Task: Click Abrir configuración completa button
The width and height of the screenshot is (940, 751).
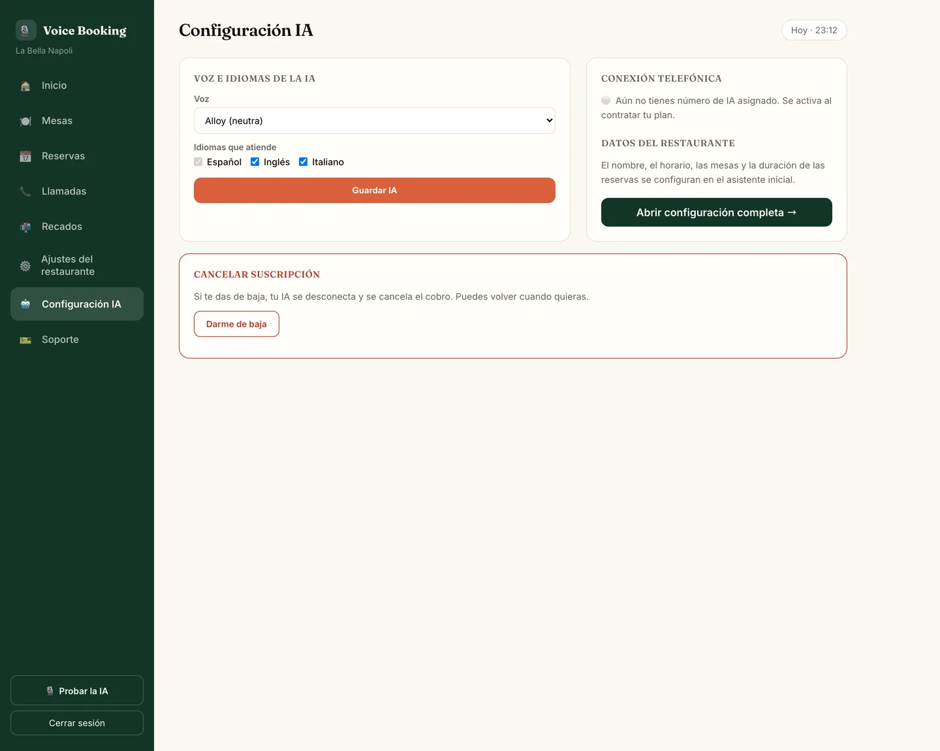Action: [717, 212]
